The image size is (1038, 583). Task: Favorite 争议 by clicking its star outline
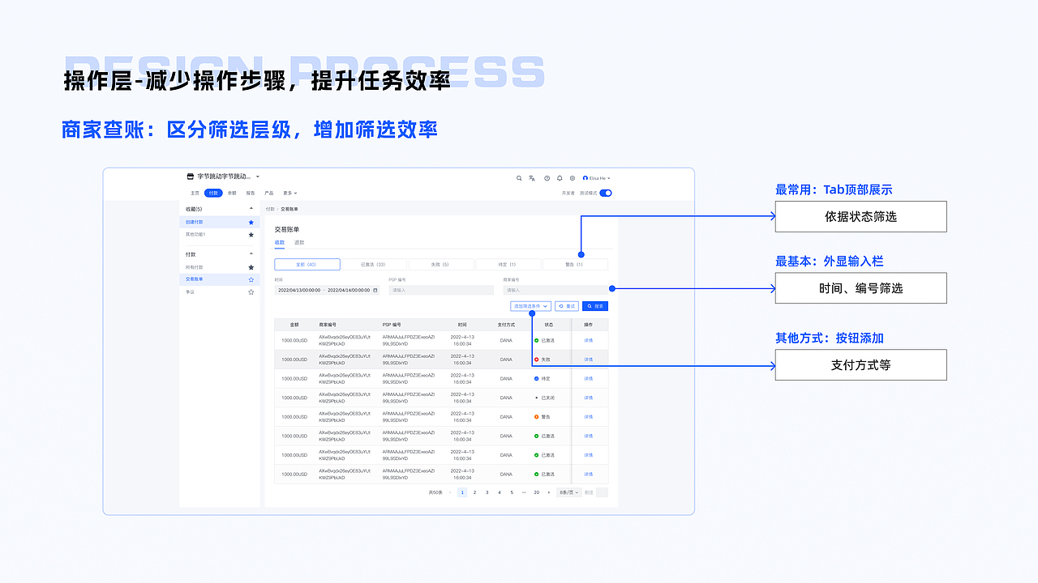pos(251,293)
